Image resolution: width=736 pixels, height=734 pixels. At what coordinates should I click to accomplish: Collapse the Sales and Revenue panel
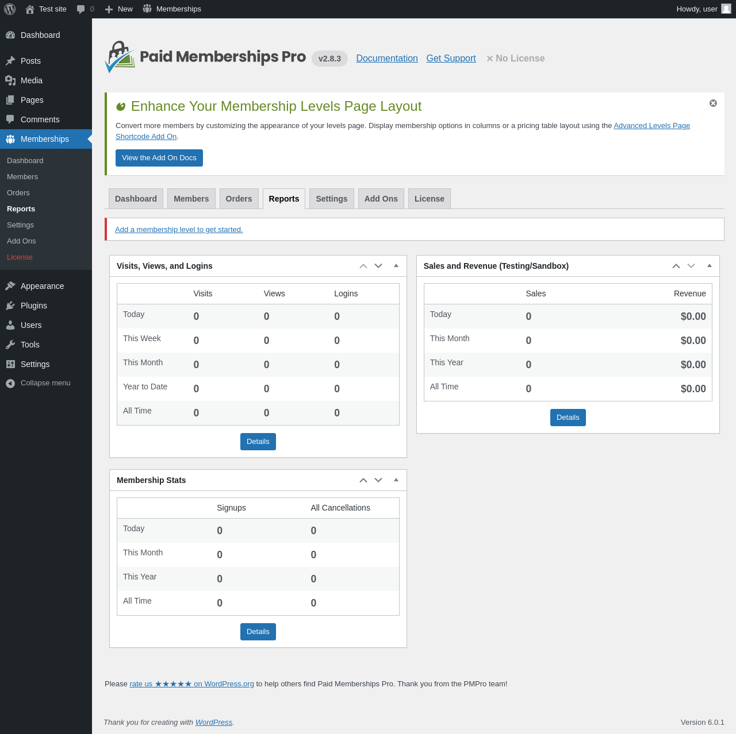click(x=710, y=266)
